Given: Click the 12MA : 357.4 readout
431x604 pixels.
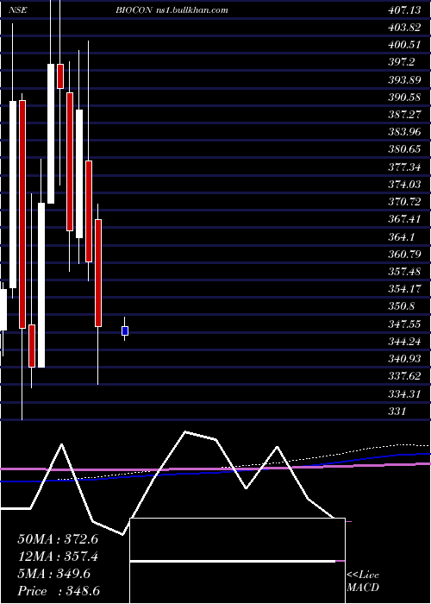Looking at the screenshot, I should pos(58,557).
